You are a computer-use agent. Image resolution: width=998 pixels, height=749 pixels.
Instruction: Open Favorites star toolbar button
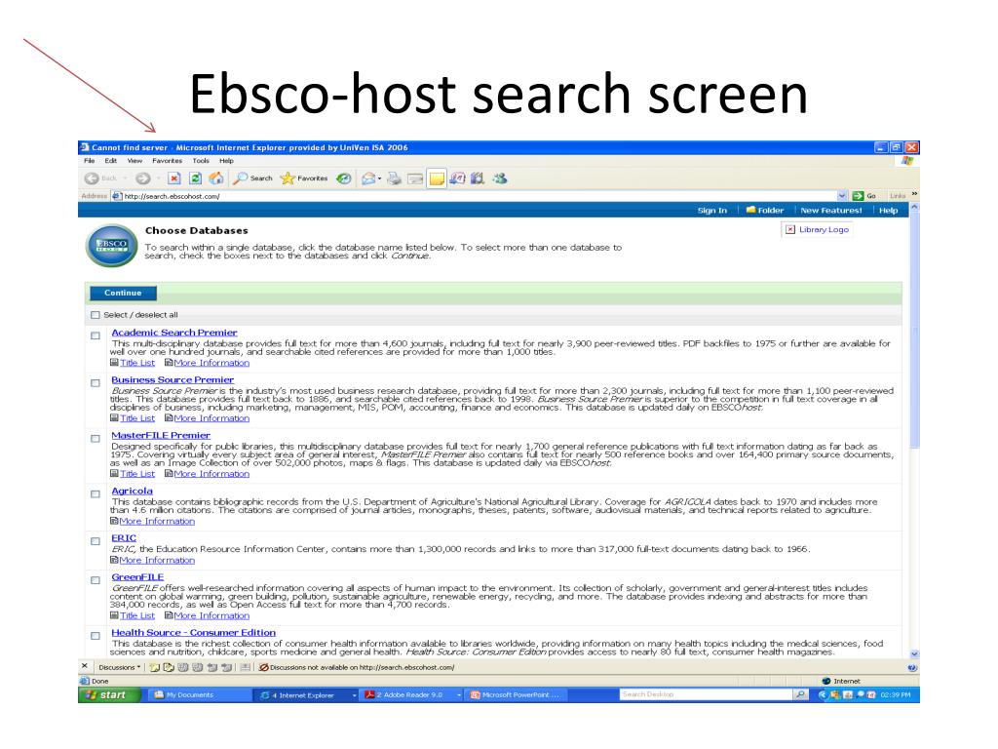[x=304, y=179]
